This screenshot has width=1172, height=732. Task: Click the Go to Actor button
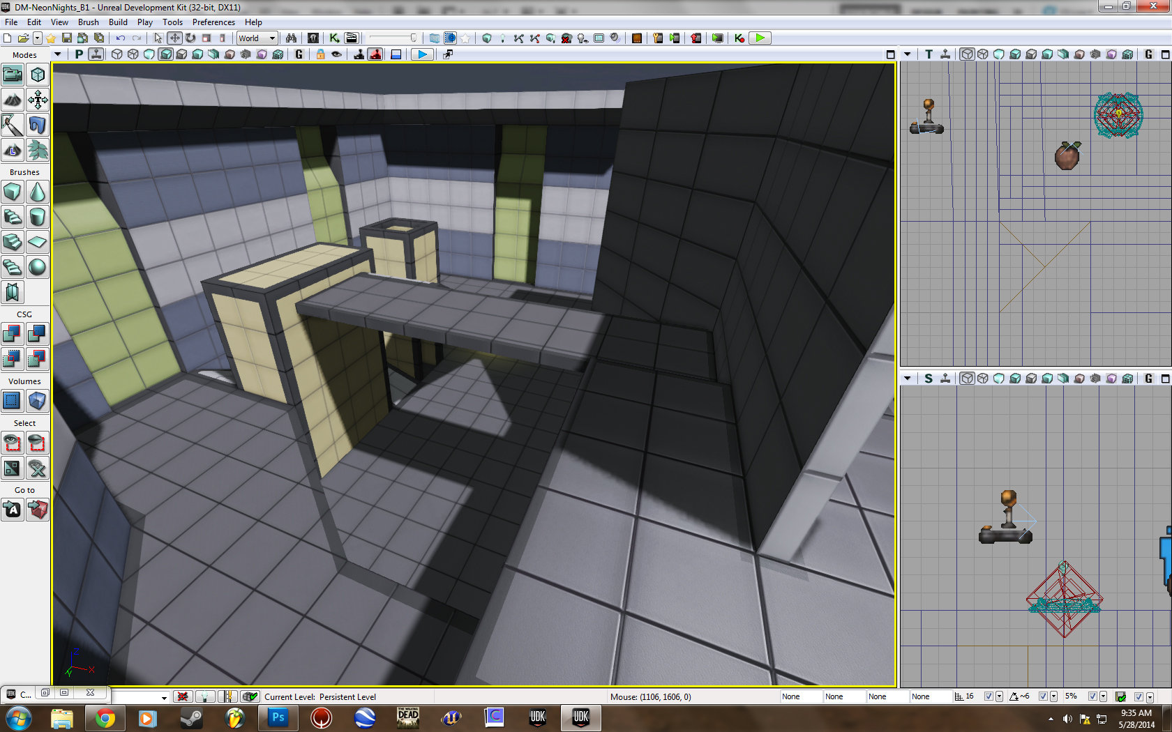coord(13,510)
